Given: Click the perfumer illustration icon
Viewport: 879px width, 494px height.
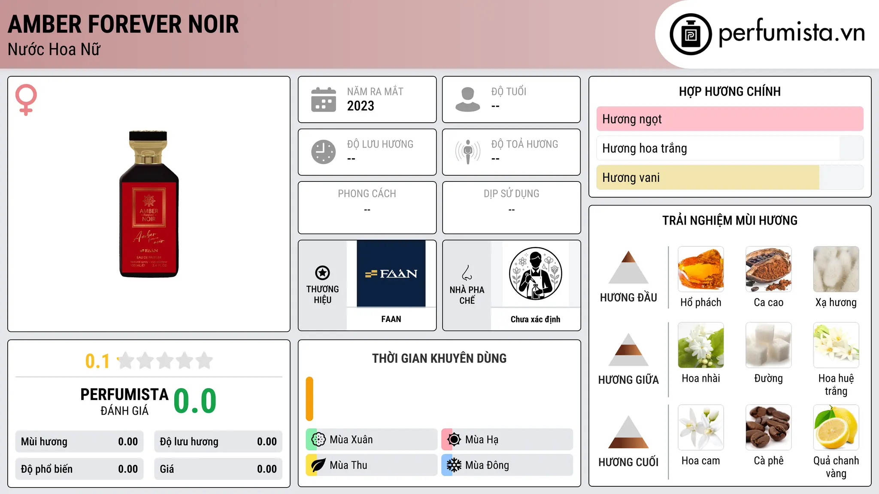Looking at the screenshot, I should (535, 274).
